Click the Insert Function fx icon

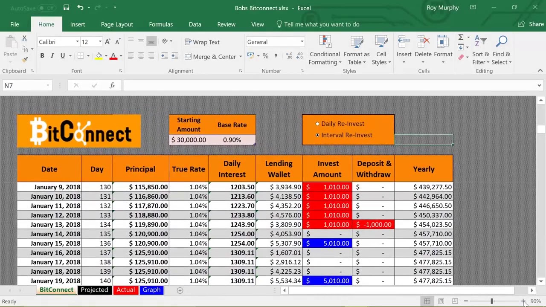click(x=112, y=85)
